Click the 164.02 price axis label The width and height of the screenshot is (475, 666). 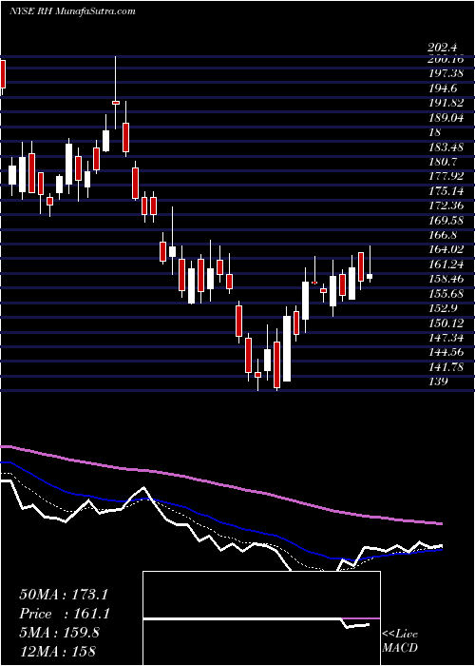tap(448, 249)
